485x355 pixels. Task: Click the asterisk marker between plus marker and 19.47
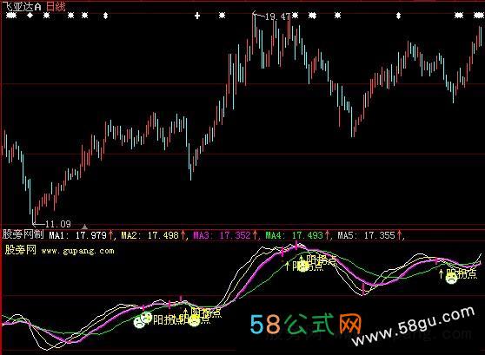tap(223, 15)
